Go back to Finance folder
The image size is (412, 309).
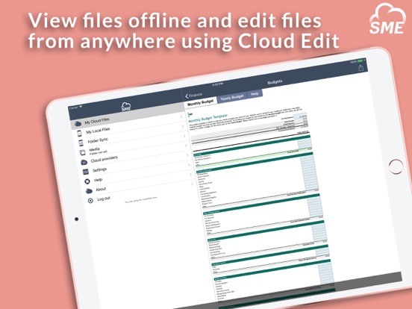(193, 95)
